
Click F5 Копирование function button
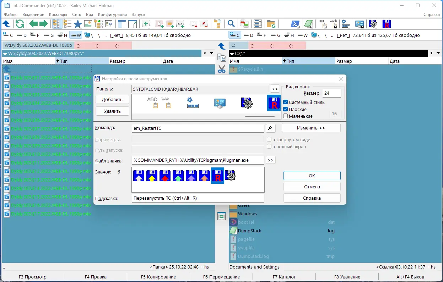click(158, 277)
